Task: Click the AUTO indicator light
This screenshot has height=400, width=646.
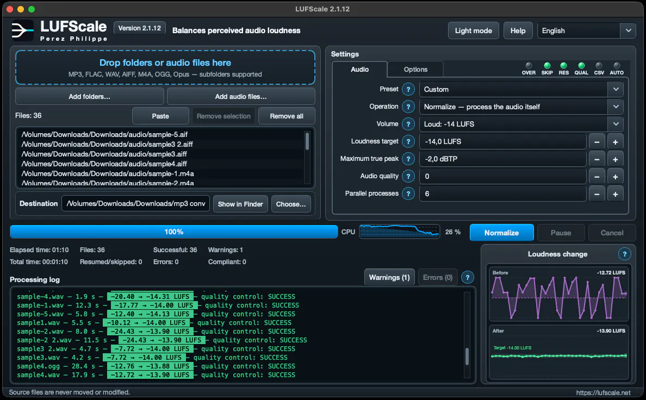Action: (x=617, y=66)
